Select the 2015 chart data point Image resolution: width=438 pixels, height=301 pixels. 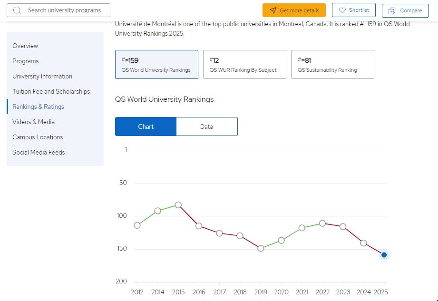178,205
